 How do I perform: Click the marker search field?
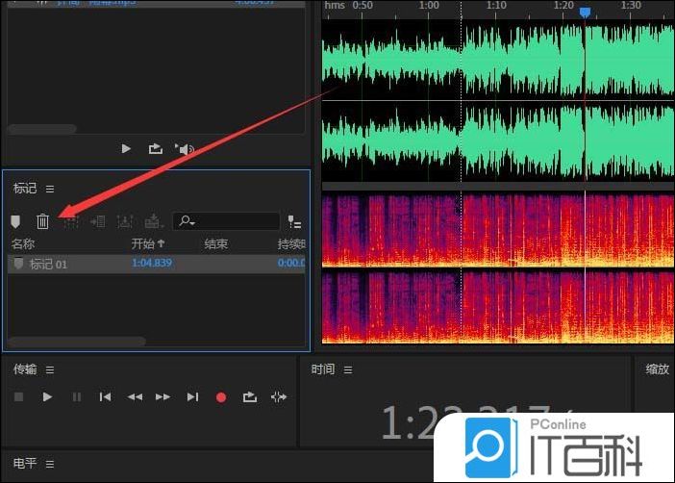tap(226, 221)
